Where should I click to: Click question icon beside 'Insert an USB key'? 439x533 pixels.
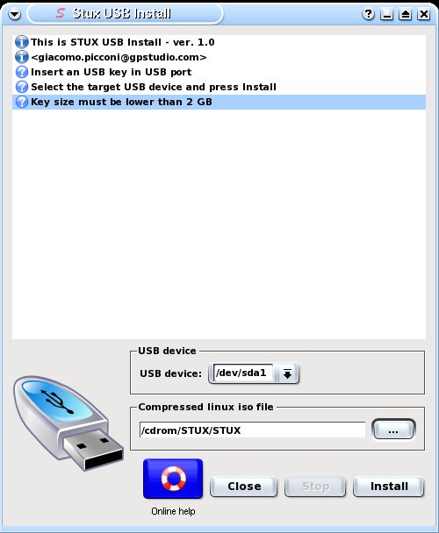coord(21,72)
